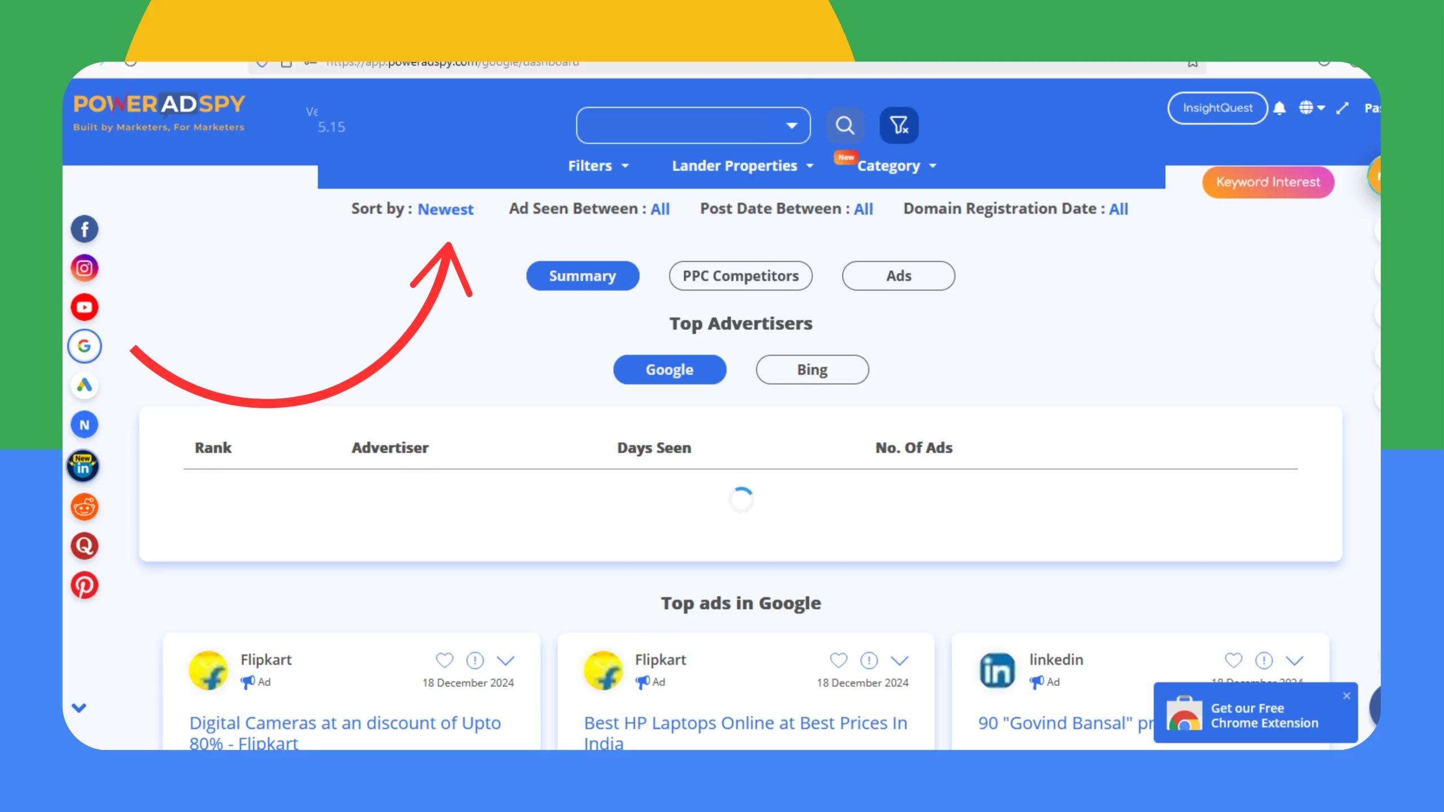The width and height of the screenshot is (1444, 812).
Task: Click the Reddit icon in sidebar
Action: 84,506
